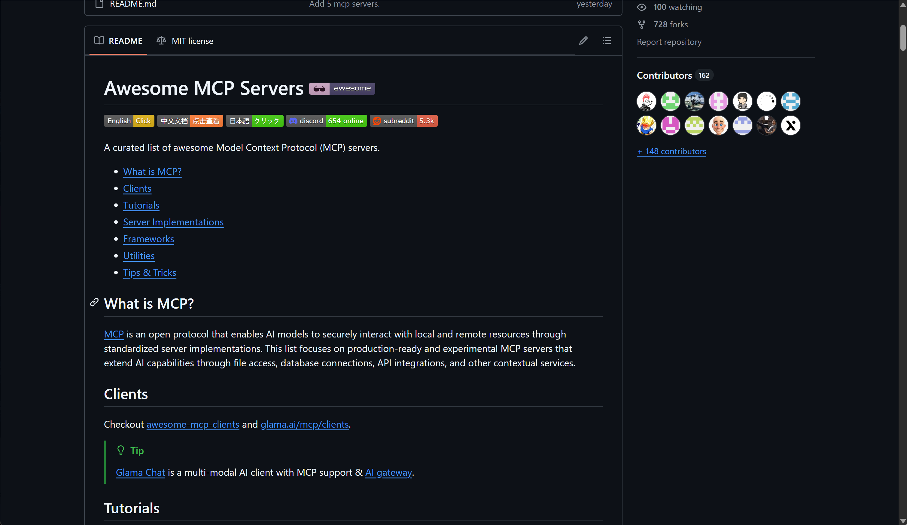The width and height of the screenshot is (907, 525).
Task: Click the awesome sunglasses badge
Action: (x=342, y=88)
